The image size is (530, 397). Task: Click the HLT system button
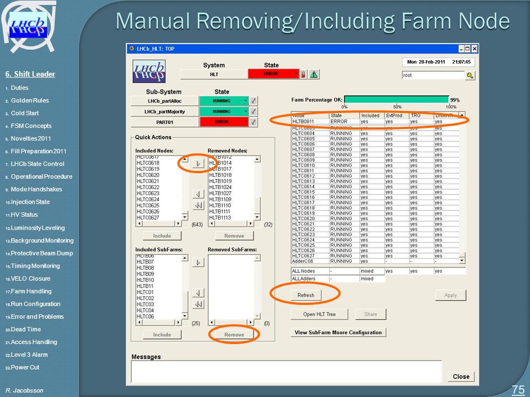(x=214, y=74)
